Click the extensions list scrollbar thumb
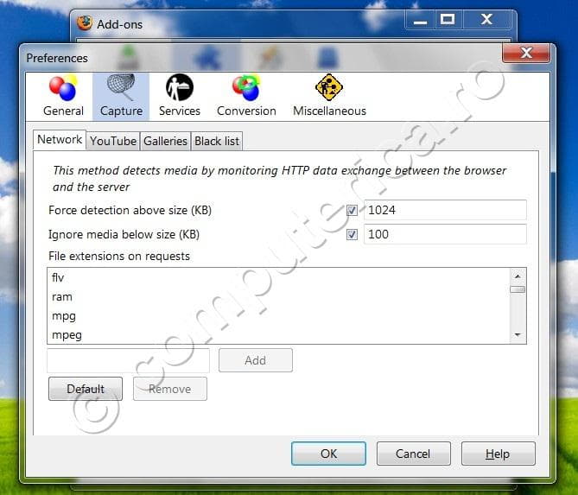 (x=518, y=289)
